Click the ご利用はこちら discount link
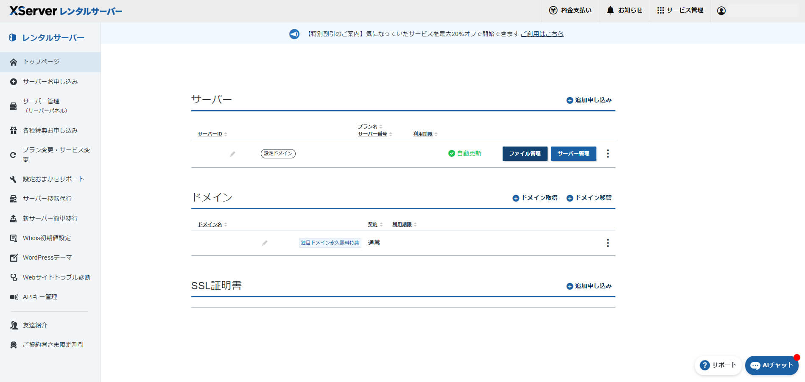This screenshot has width=805, height=382. (x=542, y=34)
